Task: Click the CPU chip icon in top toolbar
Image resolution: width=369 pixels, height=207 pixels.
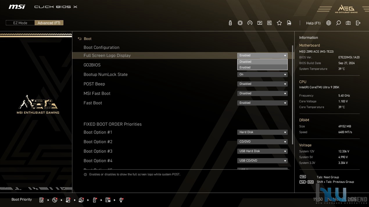Action: [x=240, y=23]
